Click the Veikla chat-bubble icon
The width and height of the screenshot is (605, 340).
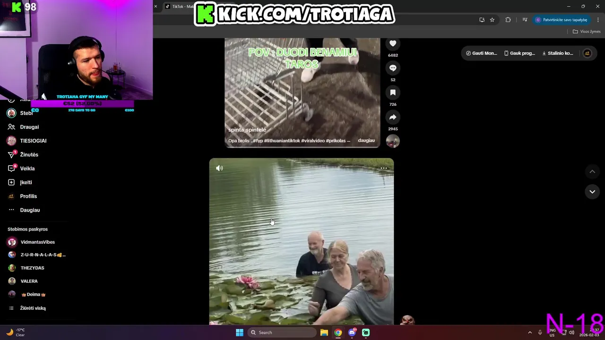click(11, 169)
